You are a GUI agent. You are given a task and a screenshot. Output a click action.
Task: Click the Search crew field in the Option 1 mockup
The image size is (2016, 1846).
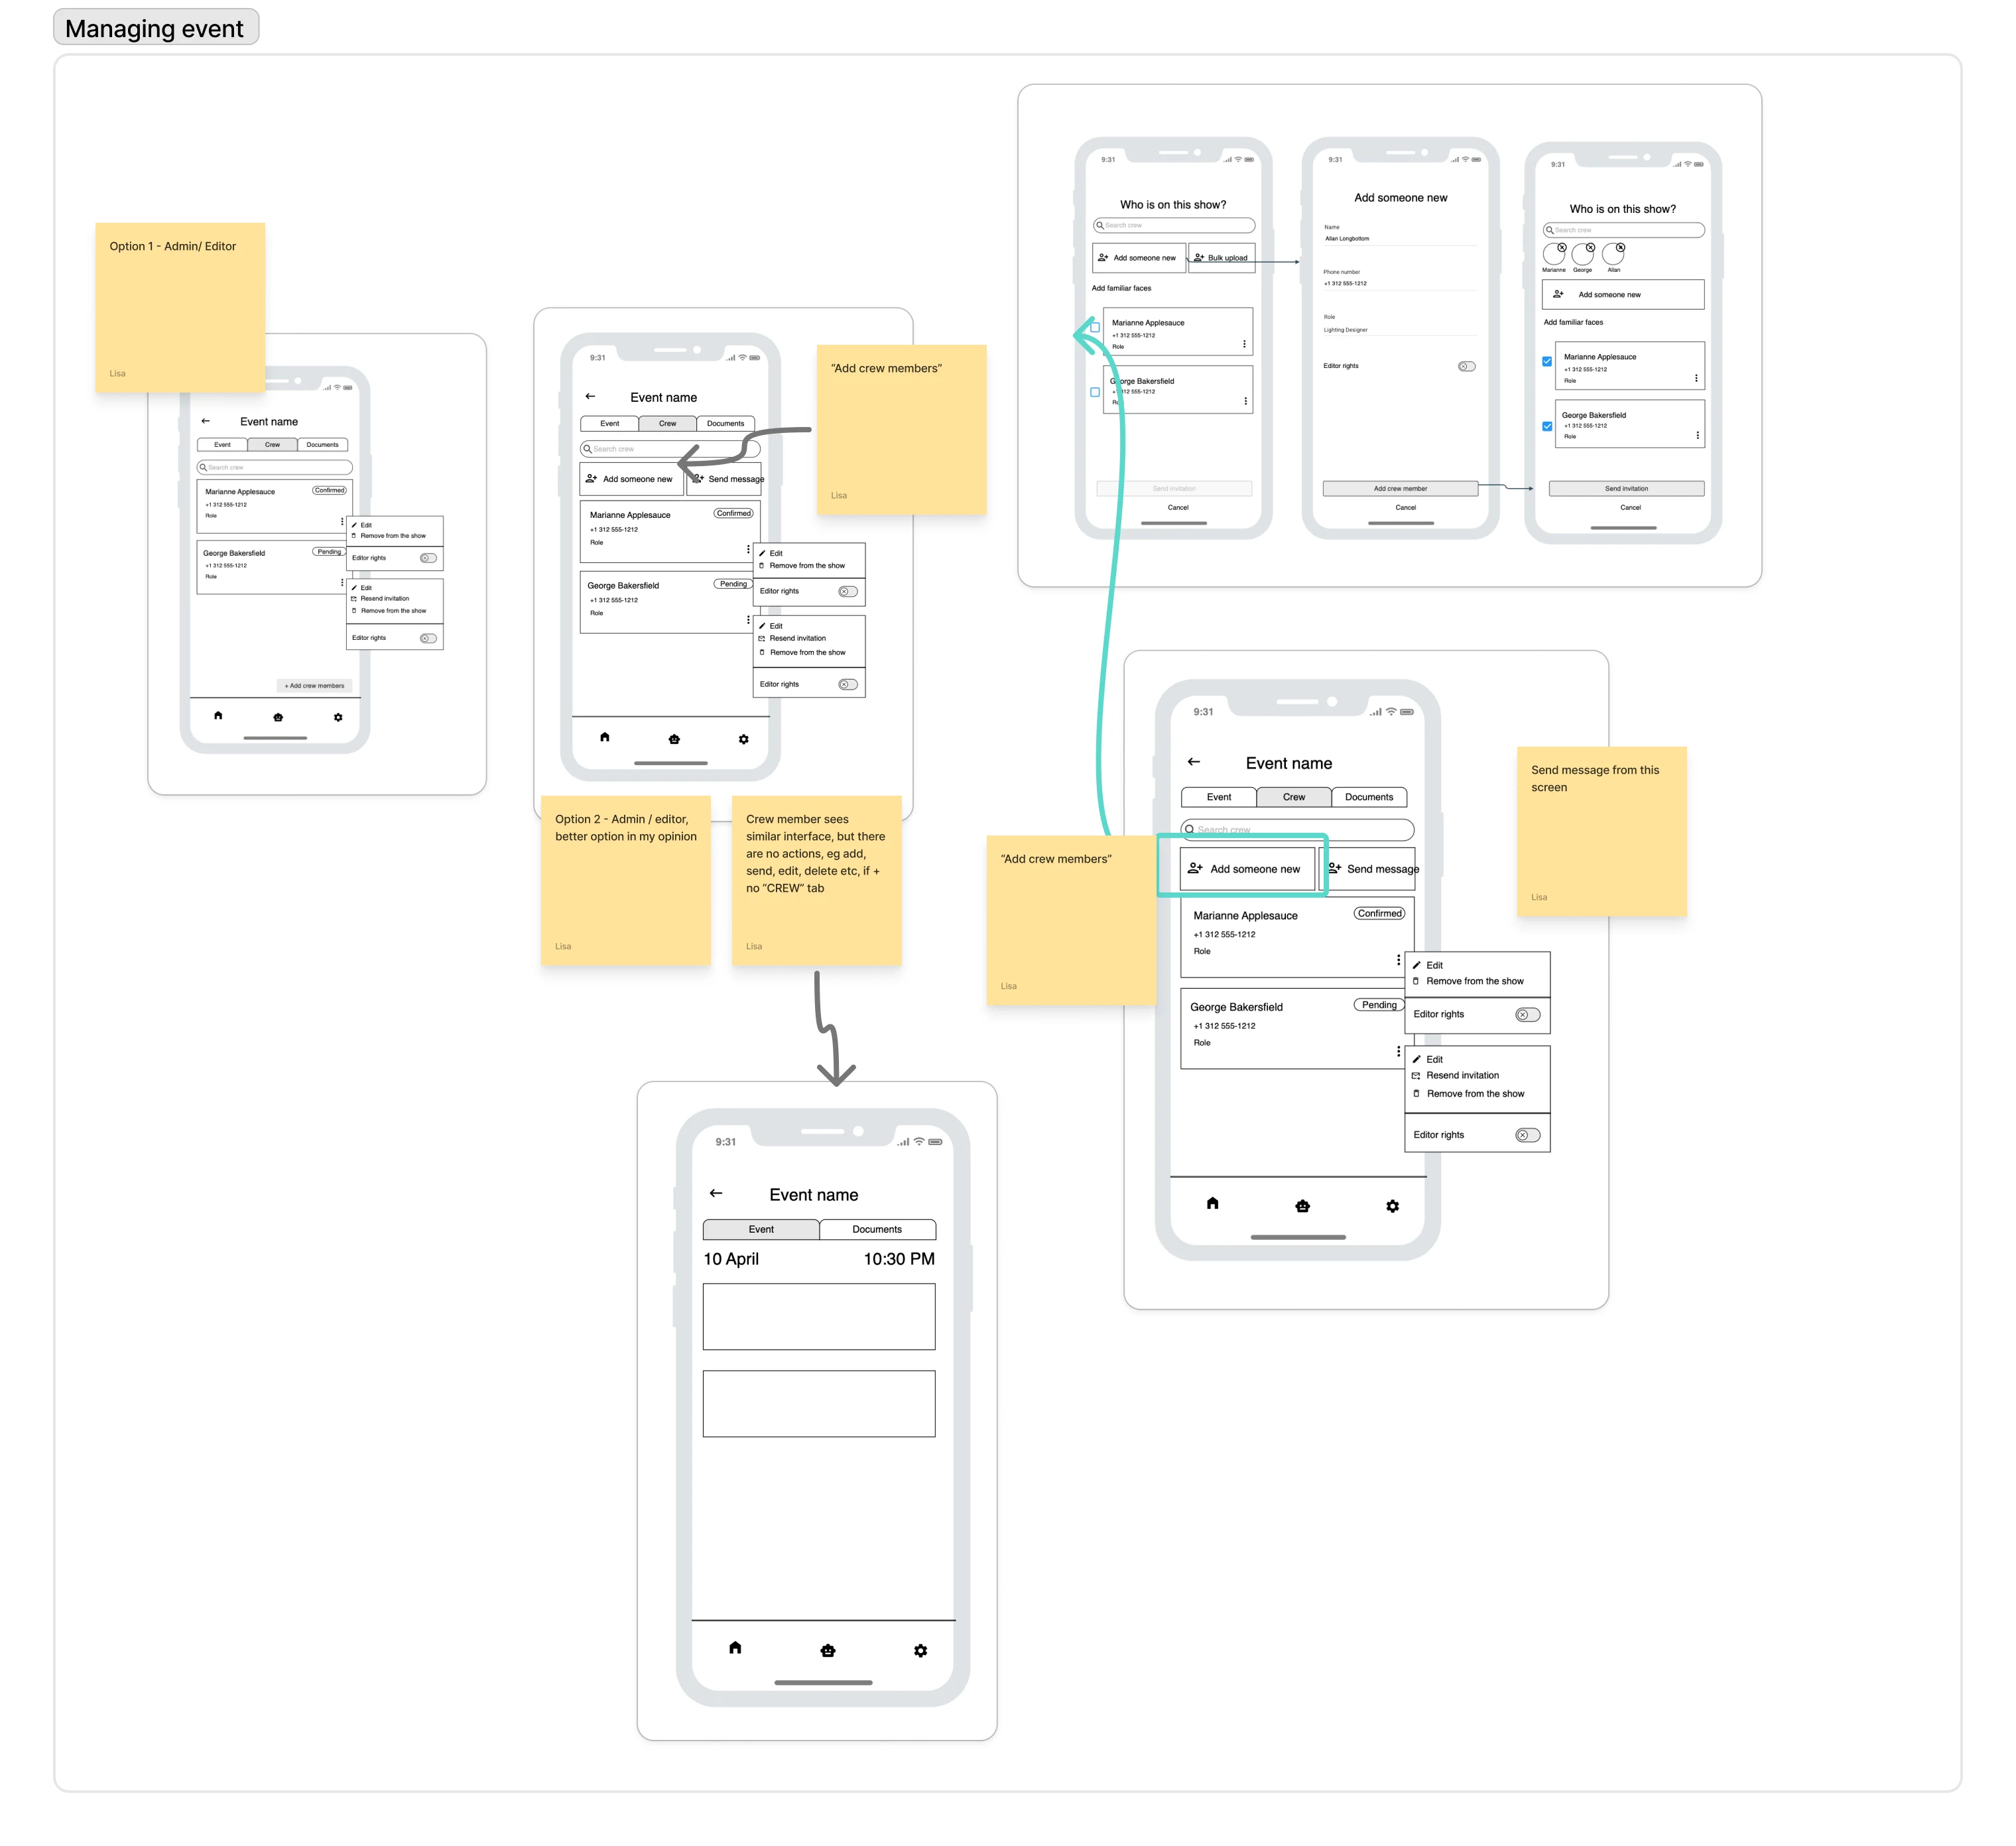click(x=275, y=467)
